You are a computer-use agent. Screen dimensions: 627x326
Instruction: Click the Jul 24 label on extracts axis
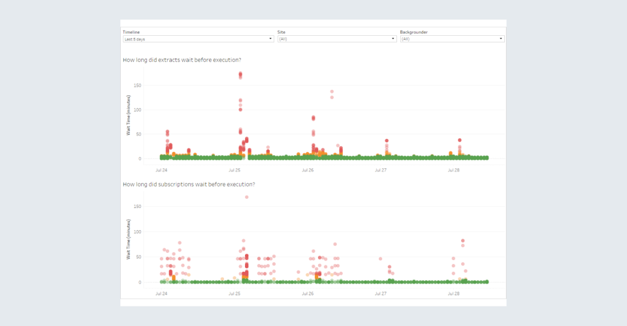tap(161, 170)
